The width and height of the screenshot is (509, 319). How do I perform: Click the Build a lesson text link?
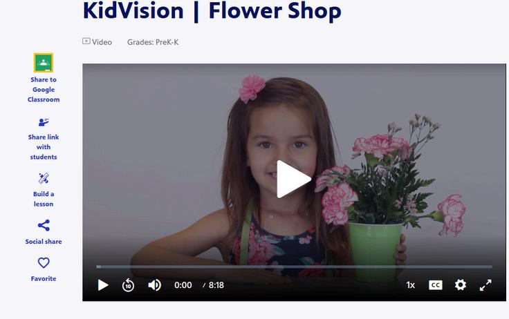(x=44, y=199)
